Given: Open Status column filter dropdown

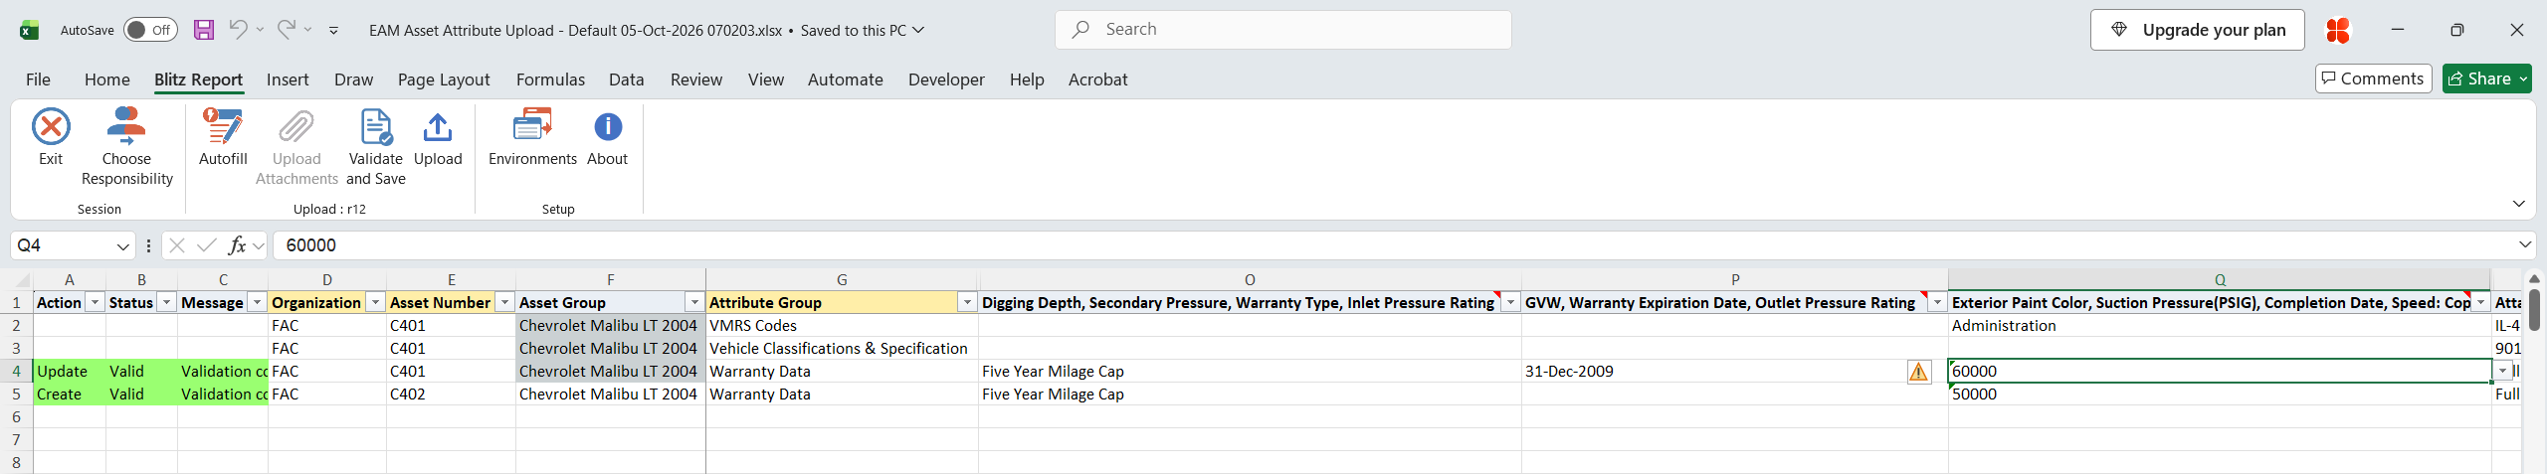Looking at the screenshot, I should click(166, 303).
